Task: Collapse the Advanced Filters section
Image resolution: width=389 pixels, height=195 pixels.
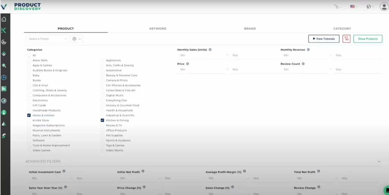Action: [379, 161]
